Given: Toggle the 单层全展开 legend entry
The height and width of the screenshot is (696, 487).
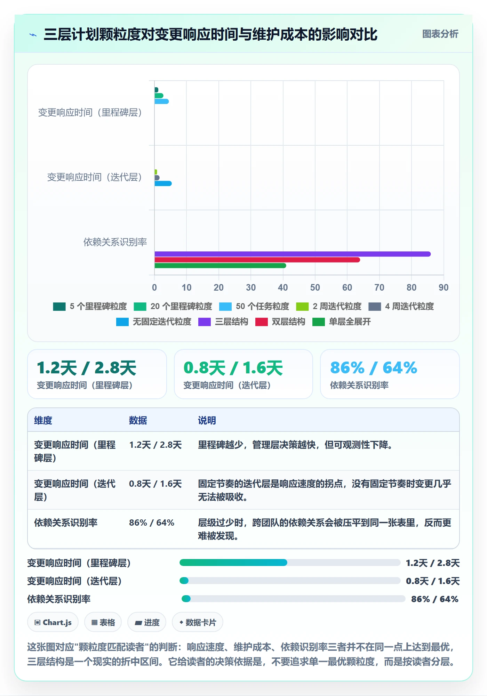Looking at the screenshot, I should 342,322.
